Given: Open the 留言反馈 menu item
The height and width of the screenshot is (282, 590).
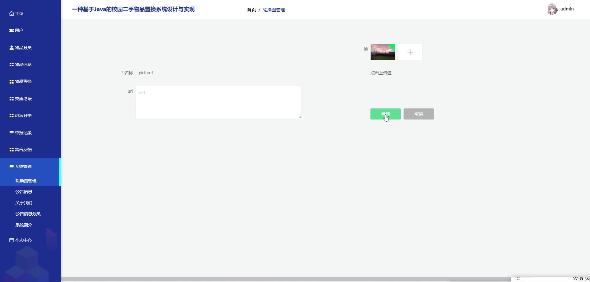Looking at the screenshot, I should (x=30, y=150).
